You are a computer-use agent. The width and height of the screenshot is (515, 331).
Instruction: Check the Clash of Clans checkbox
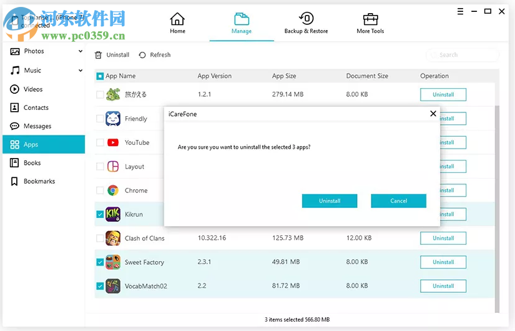100,238
